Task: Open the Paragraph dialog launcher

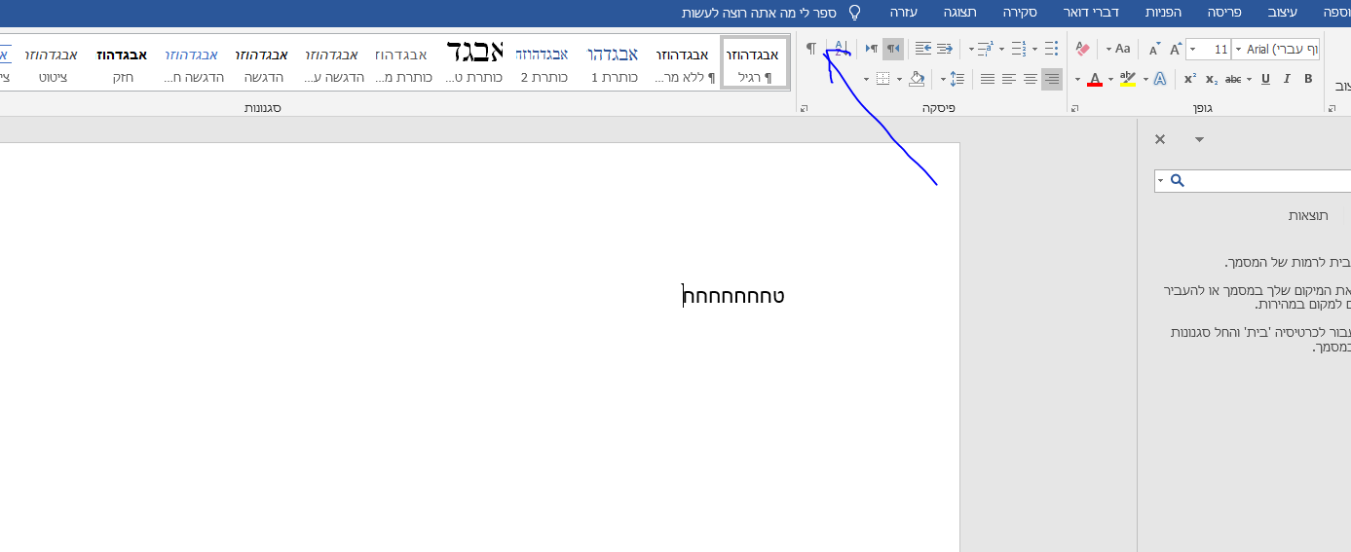Action: coord(804,109)
